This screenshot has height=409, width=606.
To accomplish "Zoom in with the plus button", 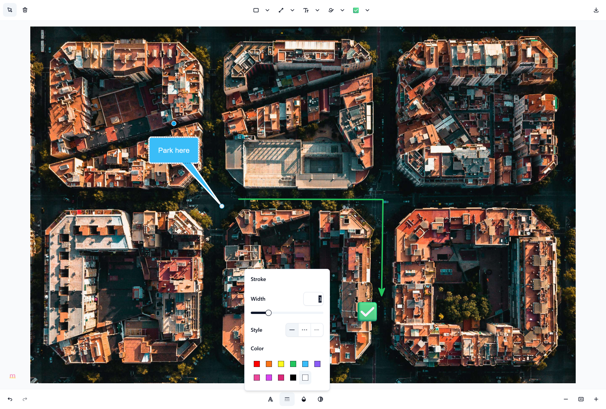I will click(596, 399).
